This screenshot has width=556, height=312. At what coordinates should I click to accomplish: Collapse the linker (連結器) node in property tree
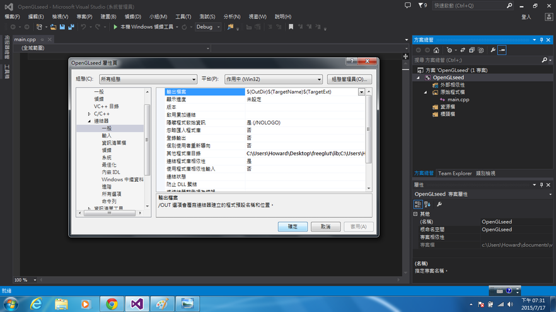89,121
